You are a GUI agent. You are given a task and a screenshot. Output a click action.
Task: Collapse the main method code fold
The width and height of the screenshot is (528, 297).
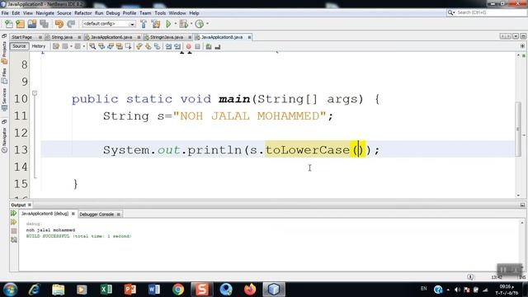[x=35, y=93]
